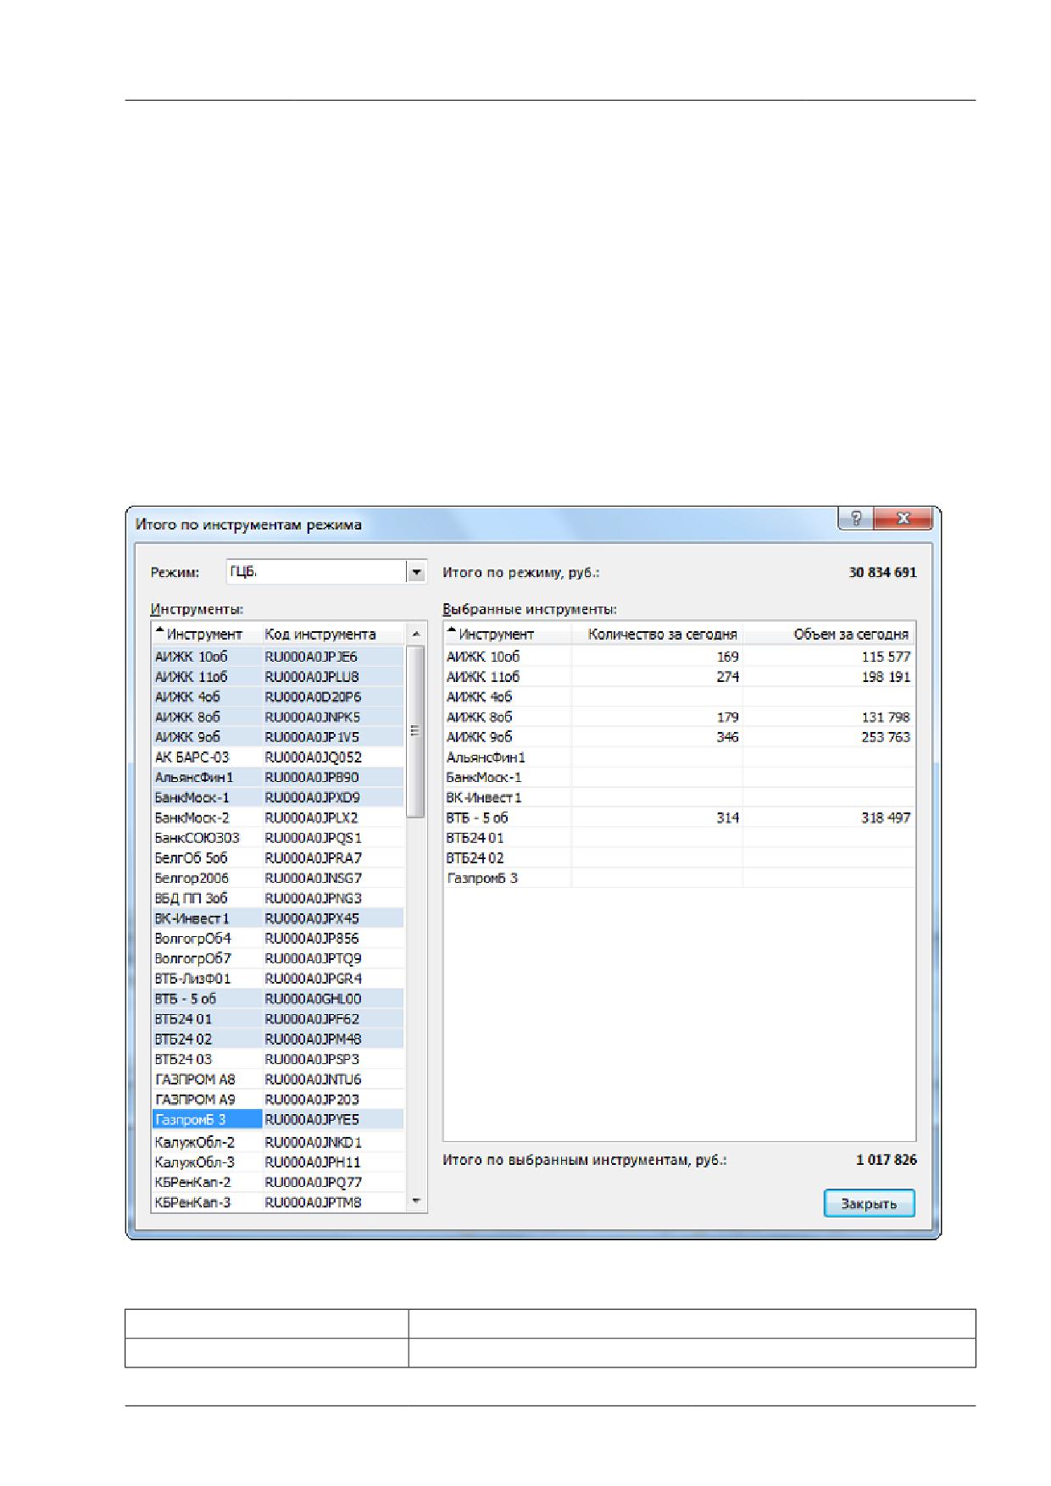Select ВолгогрОб4 row
Screen dimensions: 1051x1486
(278, 939)
